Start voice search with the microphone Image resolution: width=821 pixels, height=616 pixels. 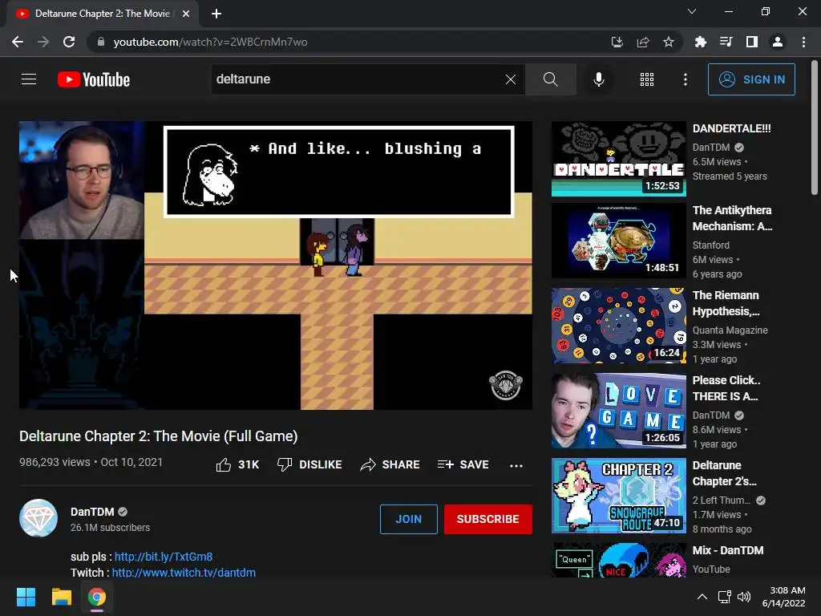point(598,79)
